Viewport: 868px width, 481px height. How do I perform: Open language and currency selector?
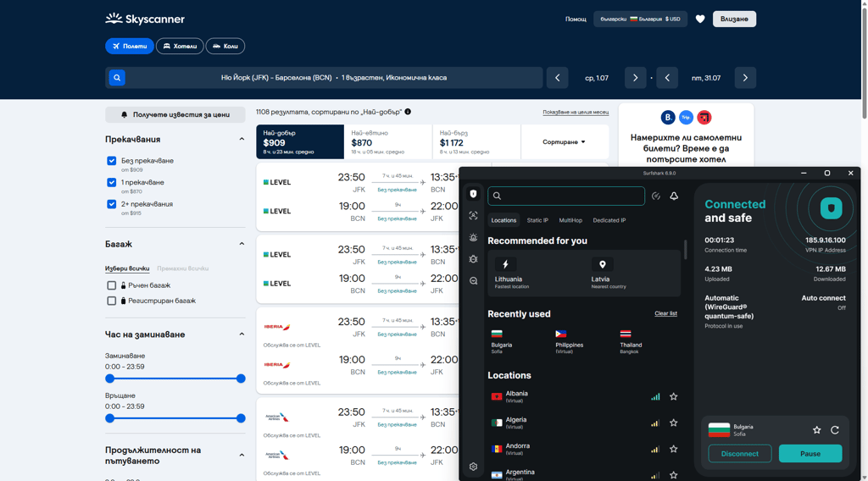641,19
